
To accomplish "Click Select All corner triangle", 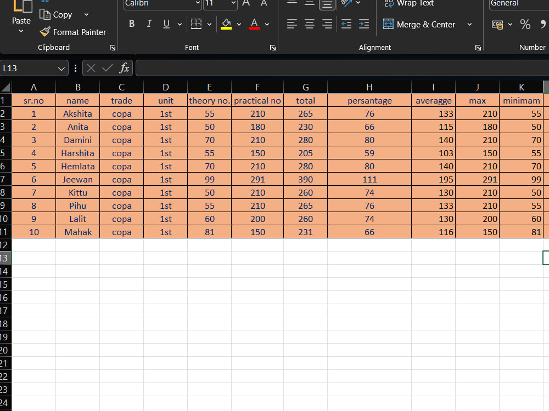I will (6, 87).
